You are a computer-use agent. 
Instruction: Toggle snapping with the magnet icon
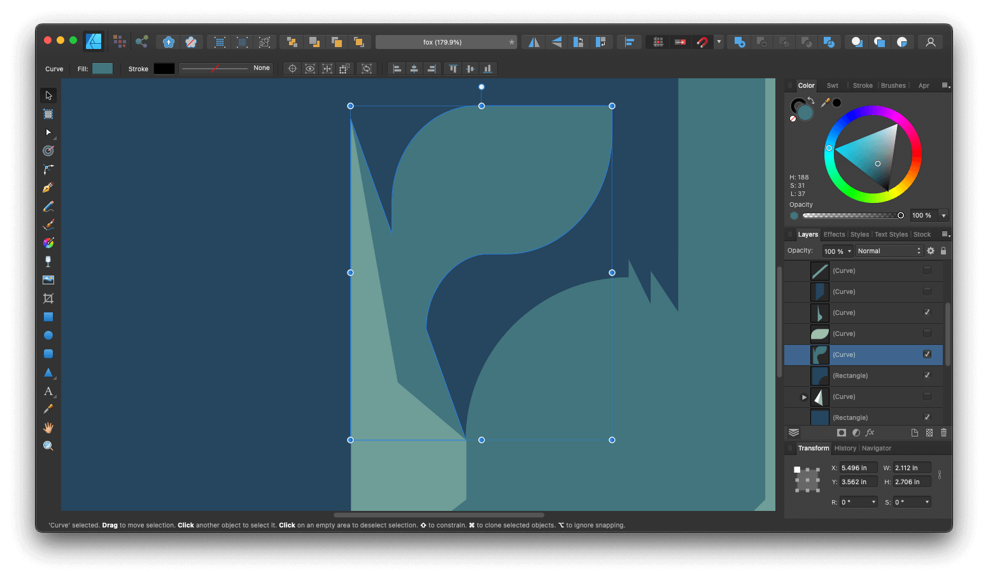[702, 41]
